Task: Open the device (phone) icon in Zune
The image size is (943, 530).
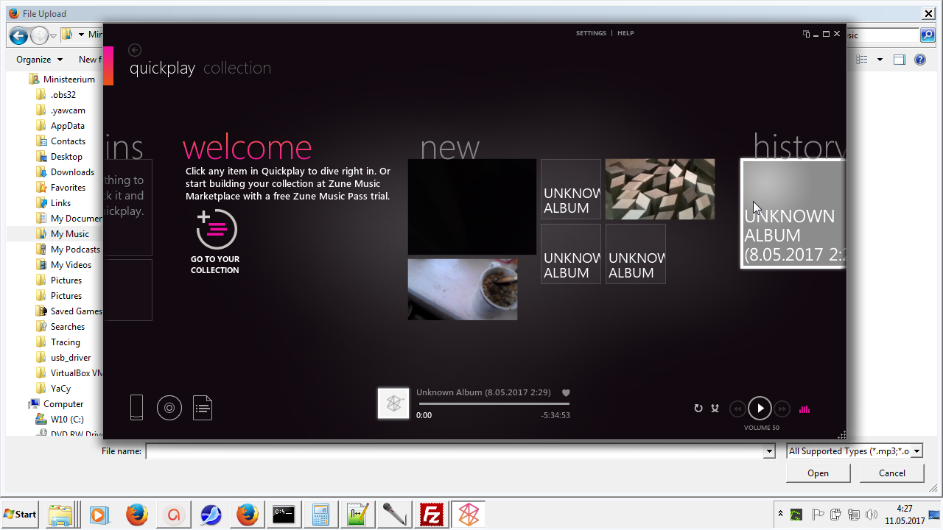Action: 136,407
